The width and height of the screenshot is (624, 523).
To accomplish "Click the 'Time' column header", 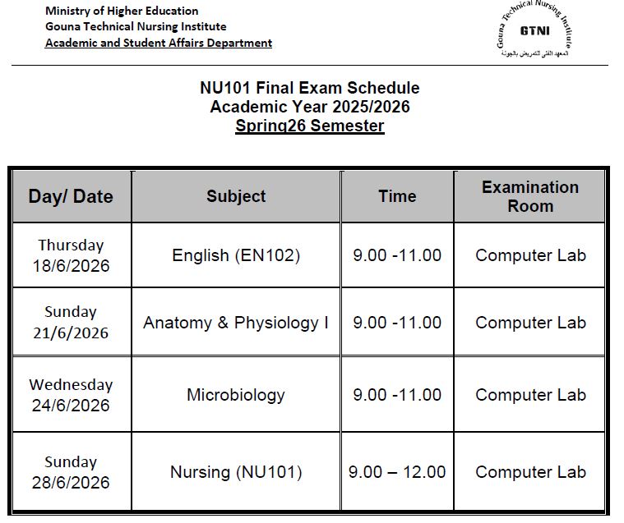I will click(x=397, y=197).
